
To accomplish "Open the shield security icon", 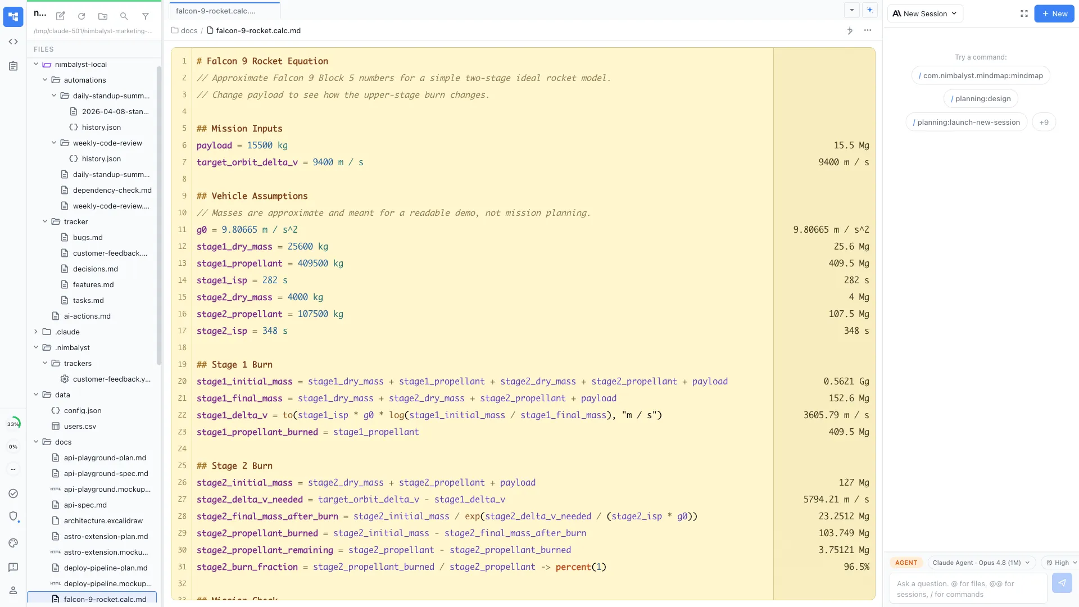I will [x=13, y=517].
